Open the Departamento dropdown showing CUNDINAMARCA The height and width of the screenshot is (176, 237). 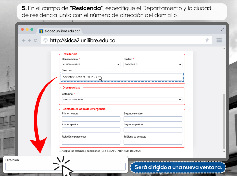click(x=91, y=65)
